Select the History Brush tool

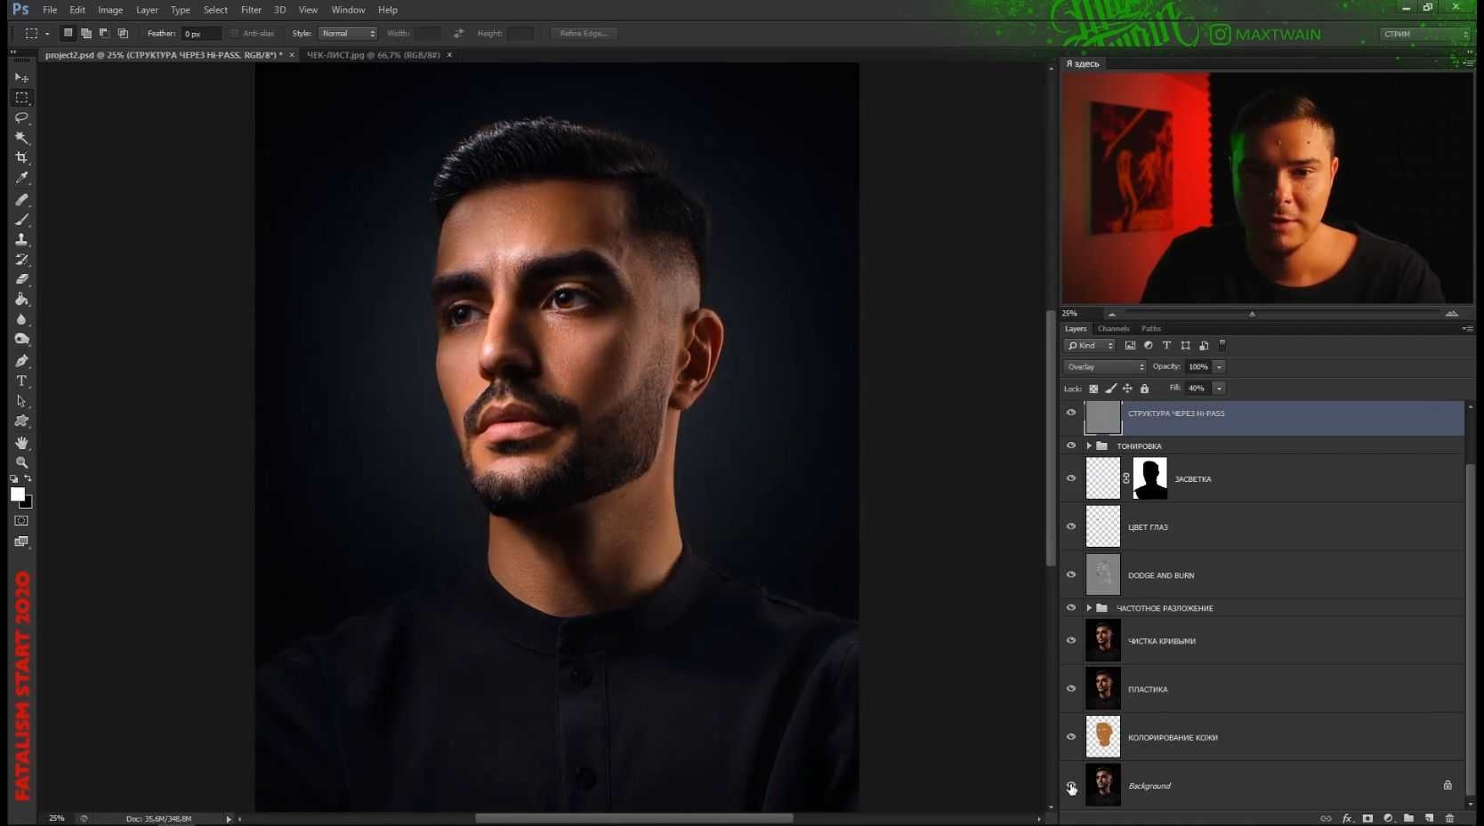(21, 260)
